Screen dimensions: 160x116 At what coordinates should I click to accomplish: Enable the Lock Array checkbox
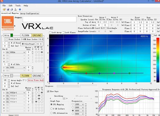point(50,32)
